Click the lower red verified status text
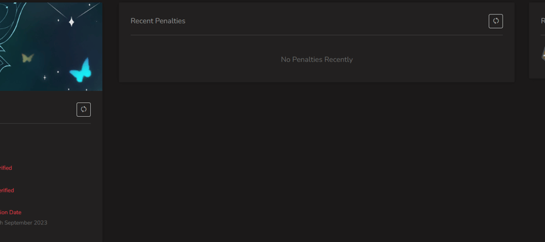Image resolution: width=545 pixels, height=242 pixels. [7, 190]
